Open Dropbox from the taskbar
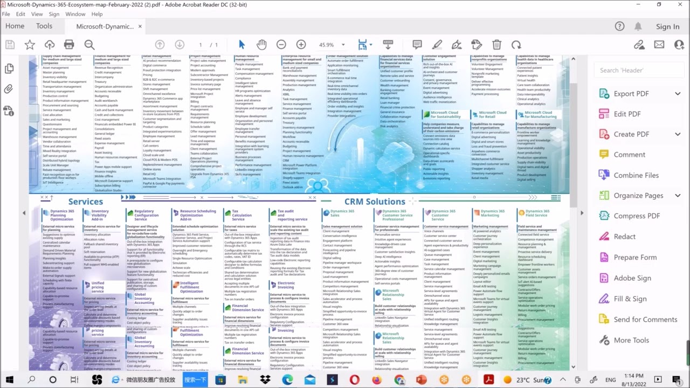Viewport: 690px width, 388px height. click(x=265, y=380)
